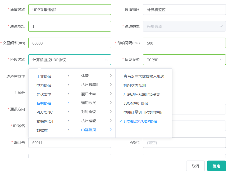Viewport: 233px width, 173px height.
Task: Open 通用分类 submenu
Action: pyautogui.click(x=89, y=103)
